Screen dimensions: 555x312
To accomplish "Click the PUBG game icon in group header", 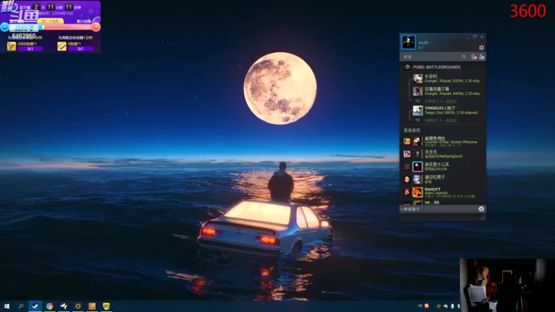I will pyautogui.click(x=407, y=67).
